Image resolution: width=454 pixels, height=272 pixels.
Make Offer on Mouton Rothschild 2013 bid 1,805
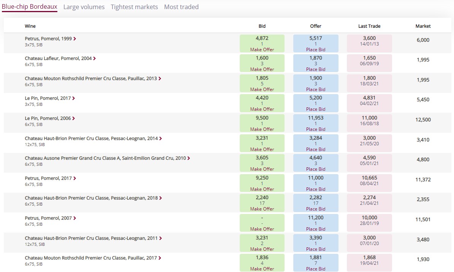[x=262, y=90]
